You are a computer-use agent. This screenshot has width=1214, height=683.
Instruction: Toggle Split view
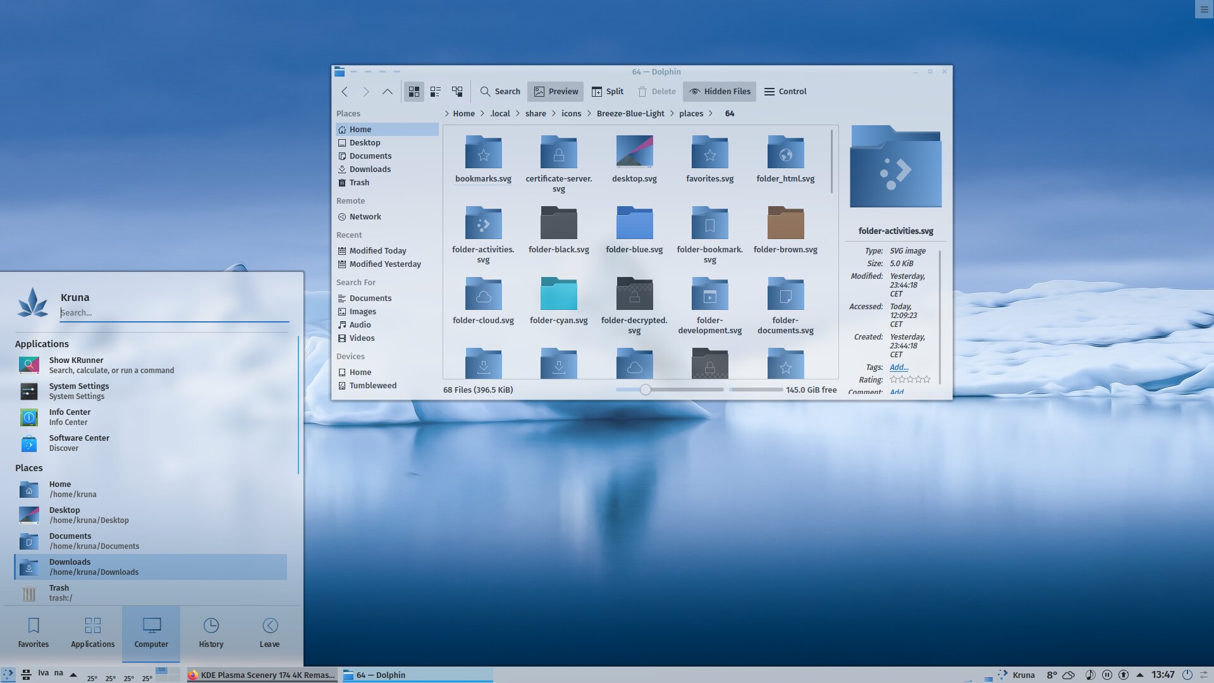tap(608, 92)
